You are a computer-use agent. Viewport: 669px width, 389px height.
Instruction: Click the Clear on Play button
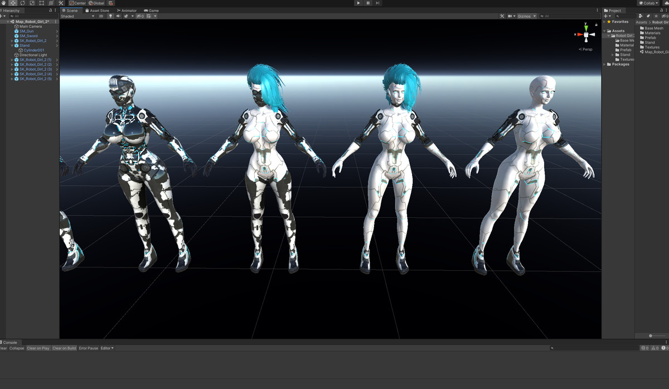(38, 348)
